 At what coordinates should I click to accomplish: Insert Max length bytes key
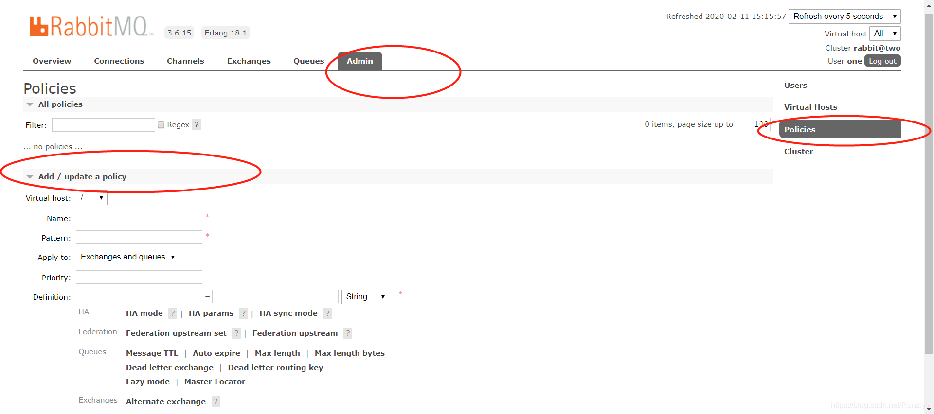click(350, 353)
